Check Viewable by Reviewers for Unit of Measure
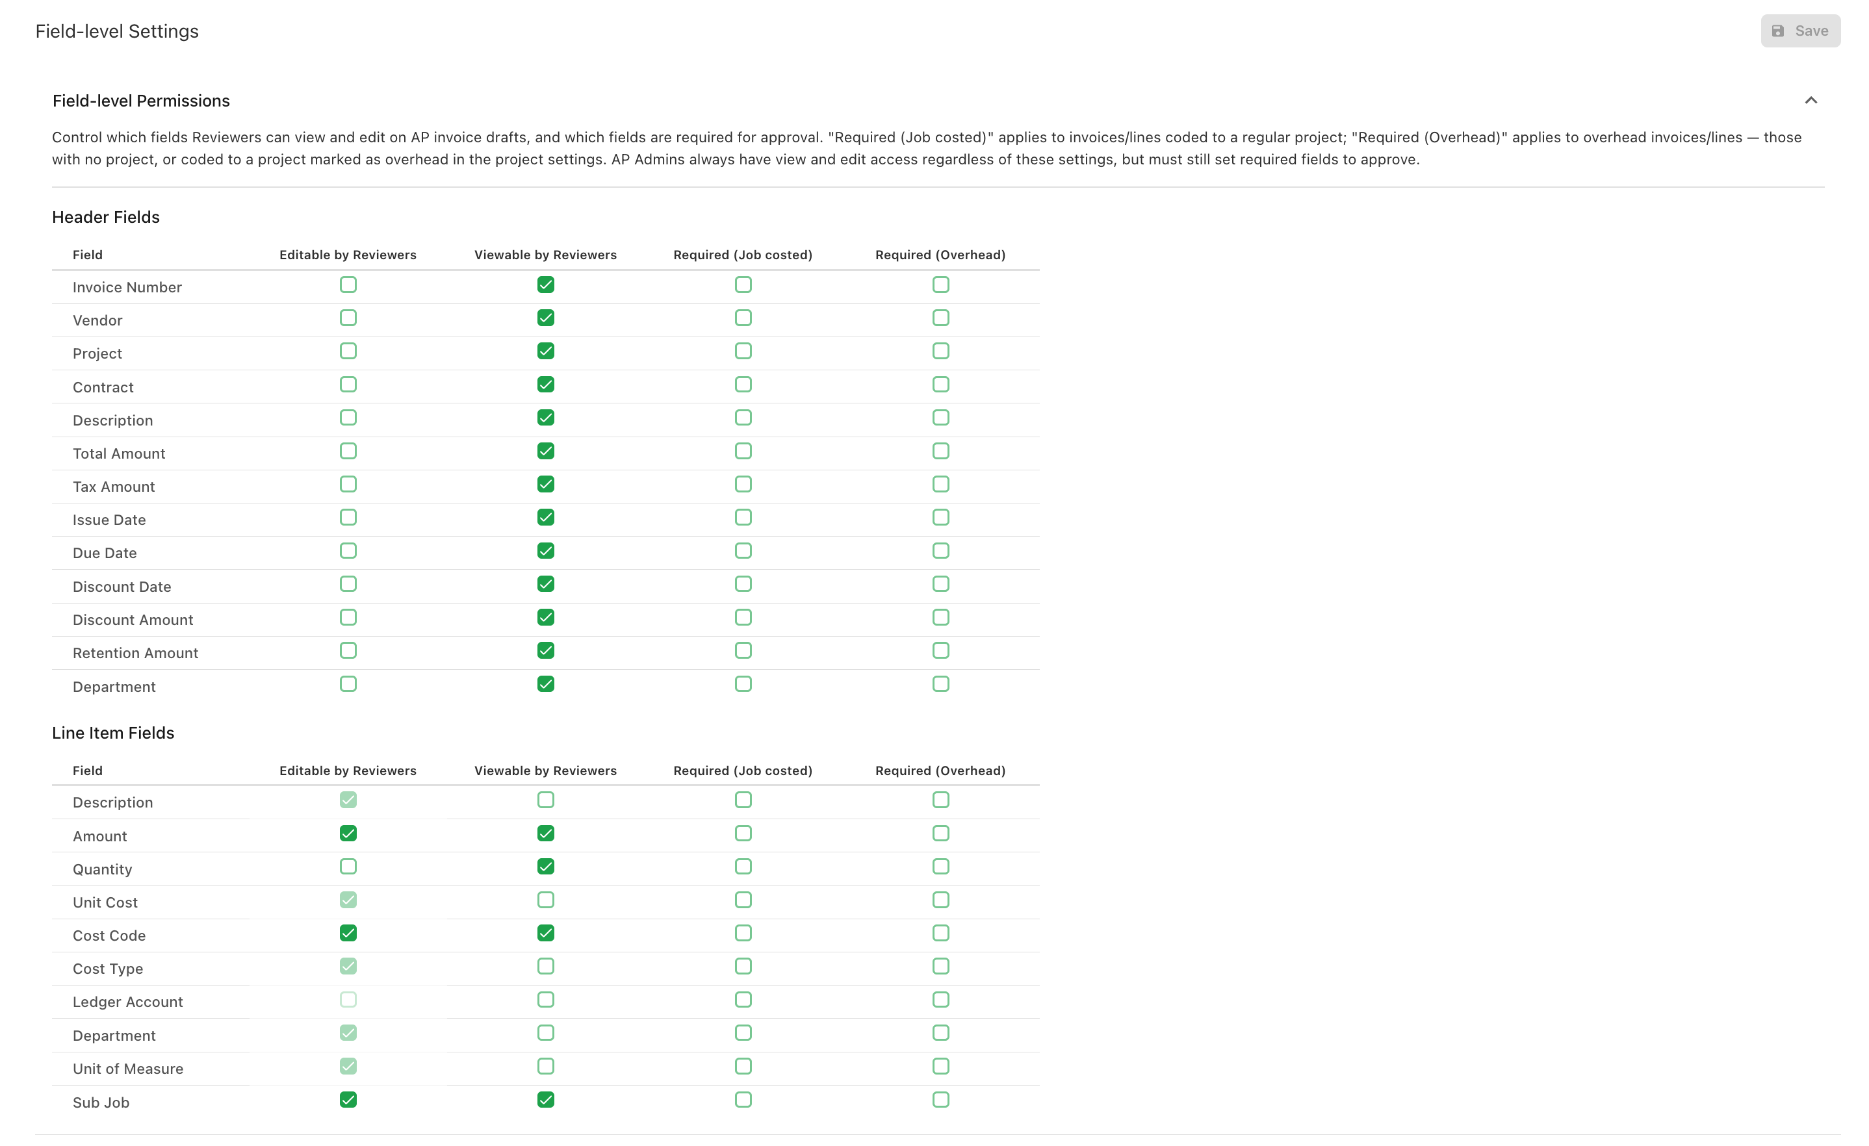Screen dimensions: 1869x1146 click(x=545, y=1065)
